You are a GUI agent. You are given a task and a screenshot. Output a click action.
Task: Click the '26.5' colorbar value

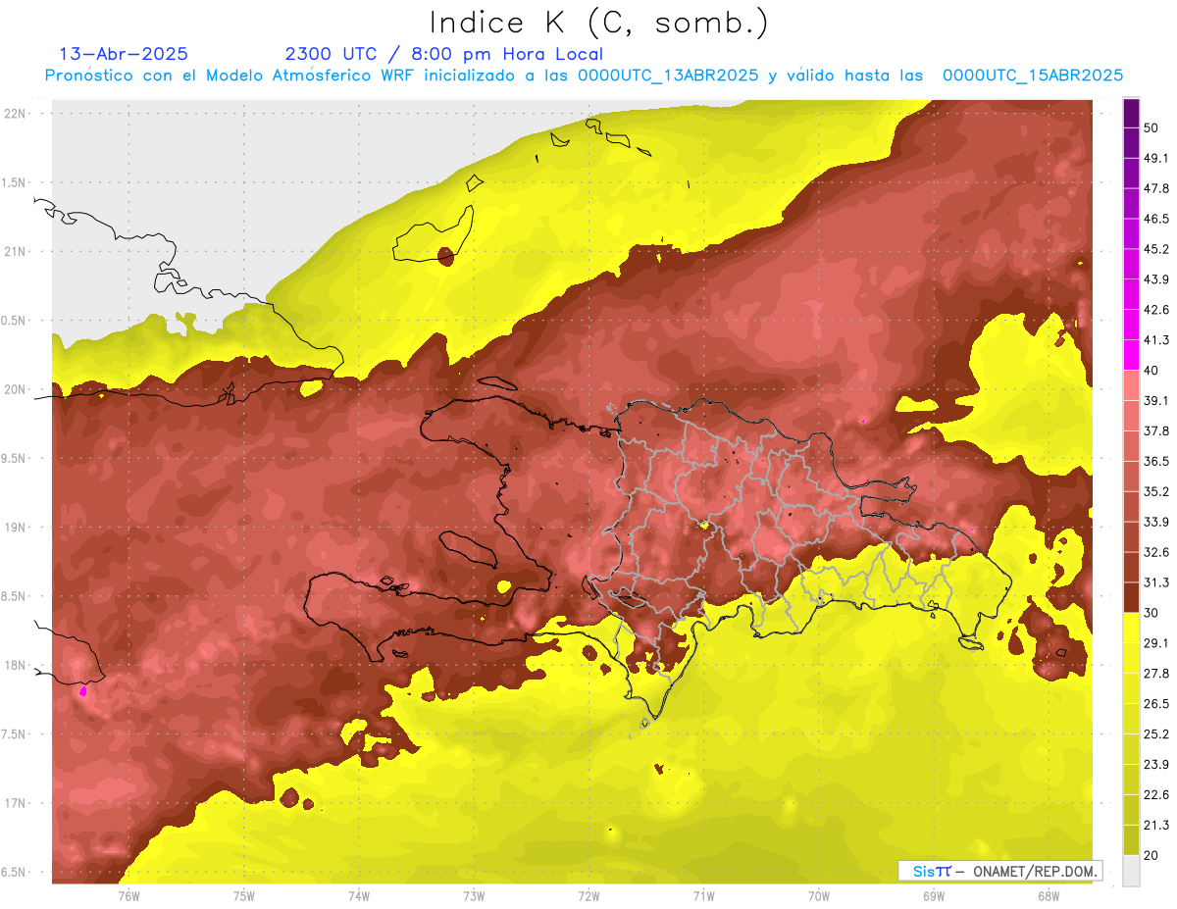(x=1156, y=704)
